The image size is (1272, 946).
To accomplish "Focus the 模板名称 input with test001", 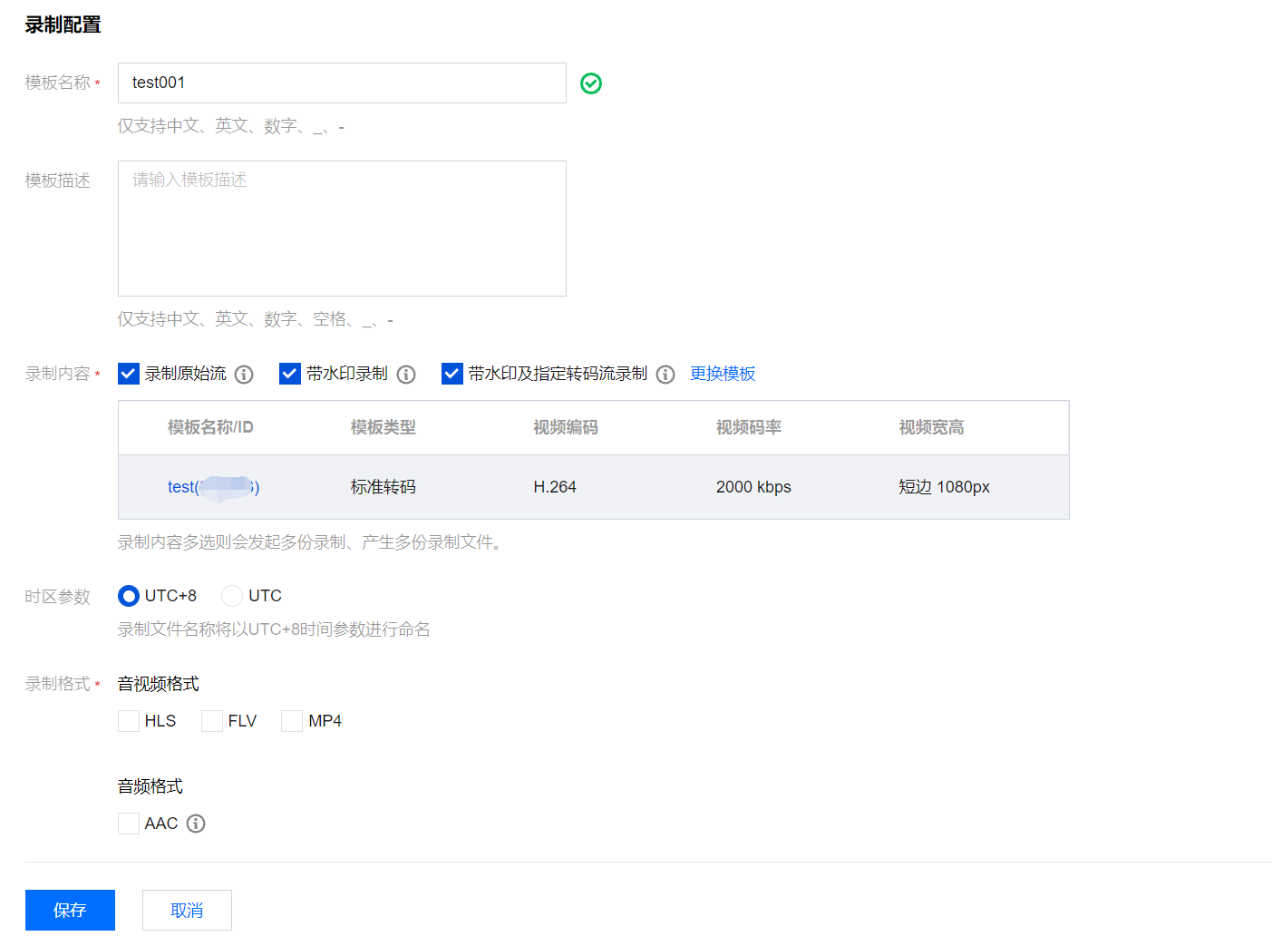I will click(x=342, y=83).
